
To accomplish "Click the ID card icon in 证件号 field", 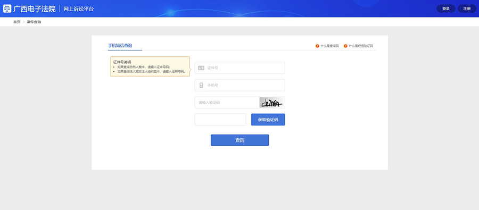I will (201, 68).
